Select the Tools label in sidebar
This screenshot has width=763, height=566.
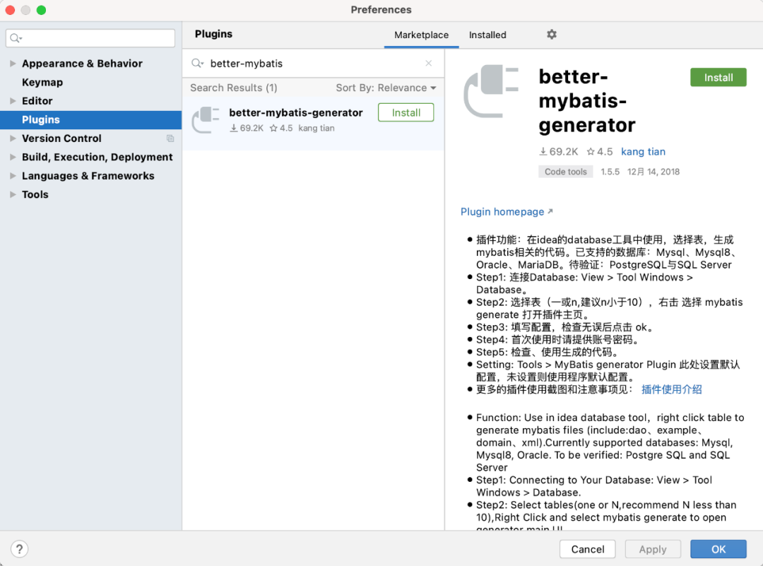coord(35,194)
